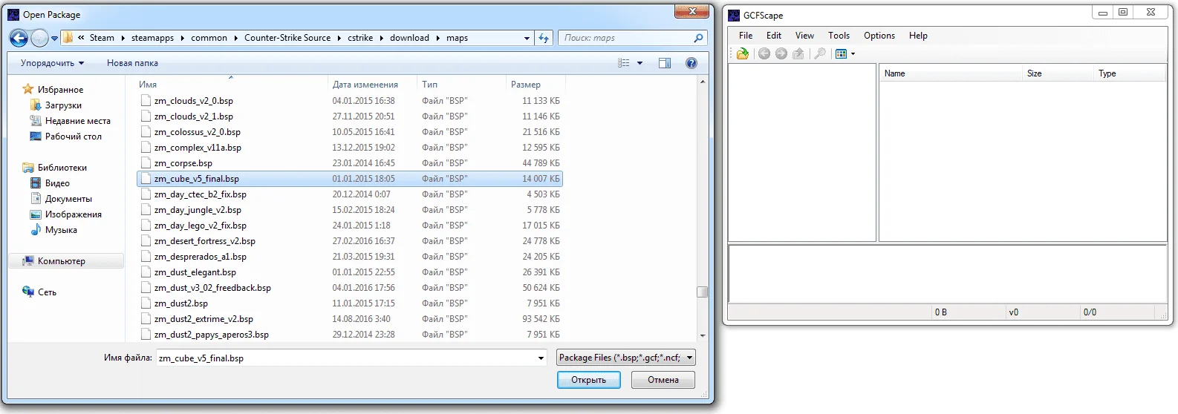
Task: Go back using dialog's blue Back arrow
Action: point(19,38)
